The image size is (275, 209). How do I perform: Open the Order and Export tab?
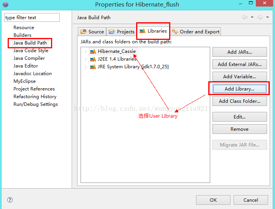tap(195, 31)
